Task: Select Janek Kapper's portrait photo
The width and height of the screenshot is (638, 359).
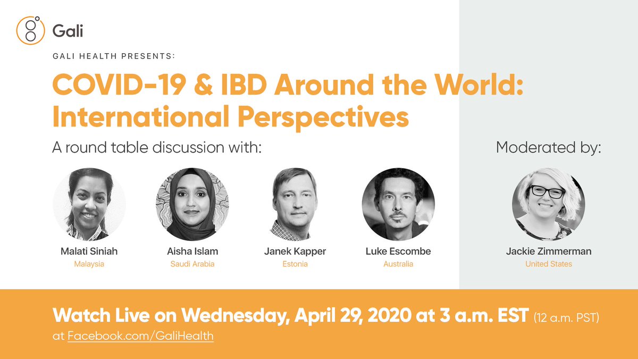Action: (295, 204)
